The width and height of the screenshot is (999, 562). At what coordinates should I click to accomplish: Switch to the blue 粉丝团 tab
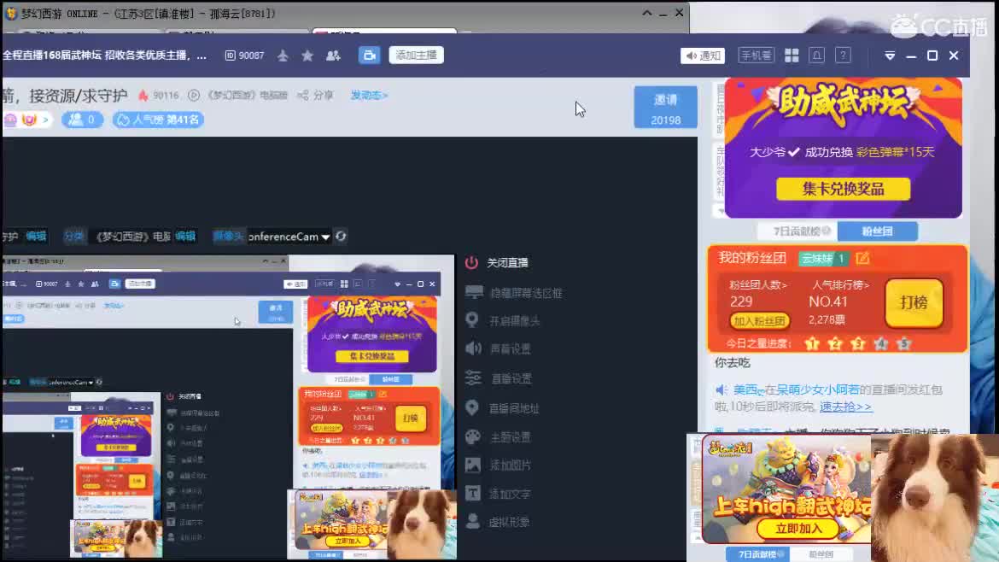pos(877,231)
